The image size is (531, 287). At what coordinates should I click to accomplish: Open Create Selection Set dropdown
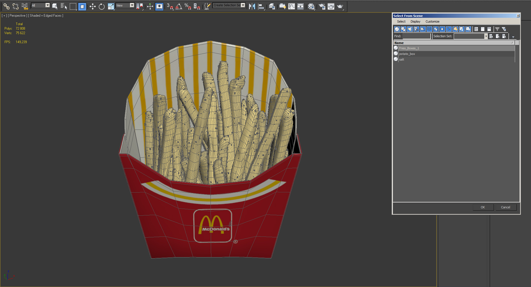pos(229,5)
